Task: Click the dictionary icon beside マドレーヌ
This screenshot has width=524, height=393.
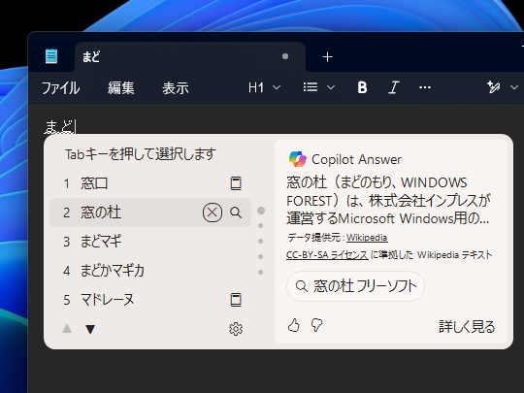Action: tap(236, 300)
